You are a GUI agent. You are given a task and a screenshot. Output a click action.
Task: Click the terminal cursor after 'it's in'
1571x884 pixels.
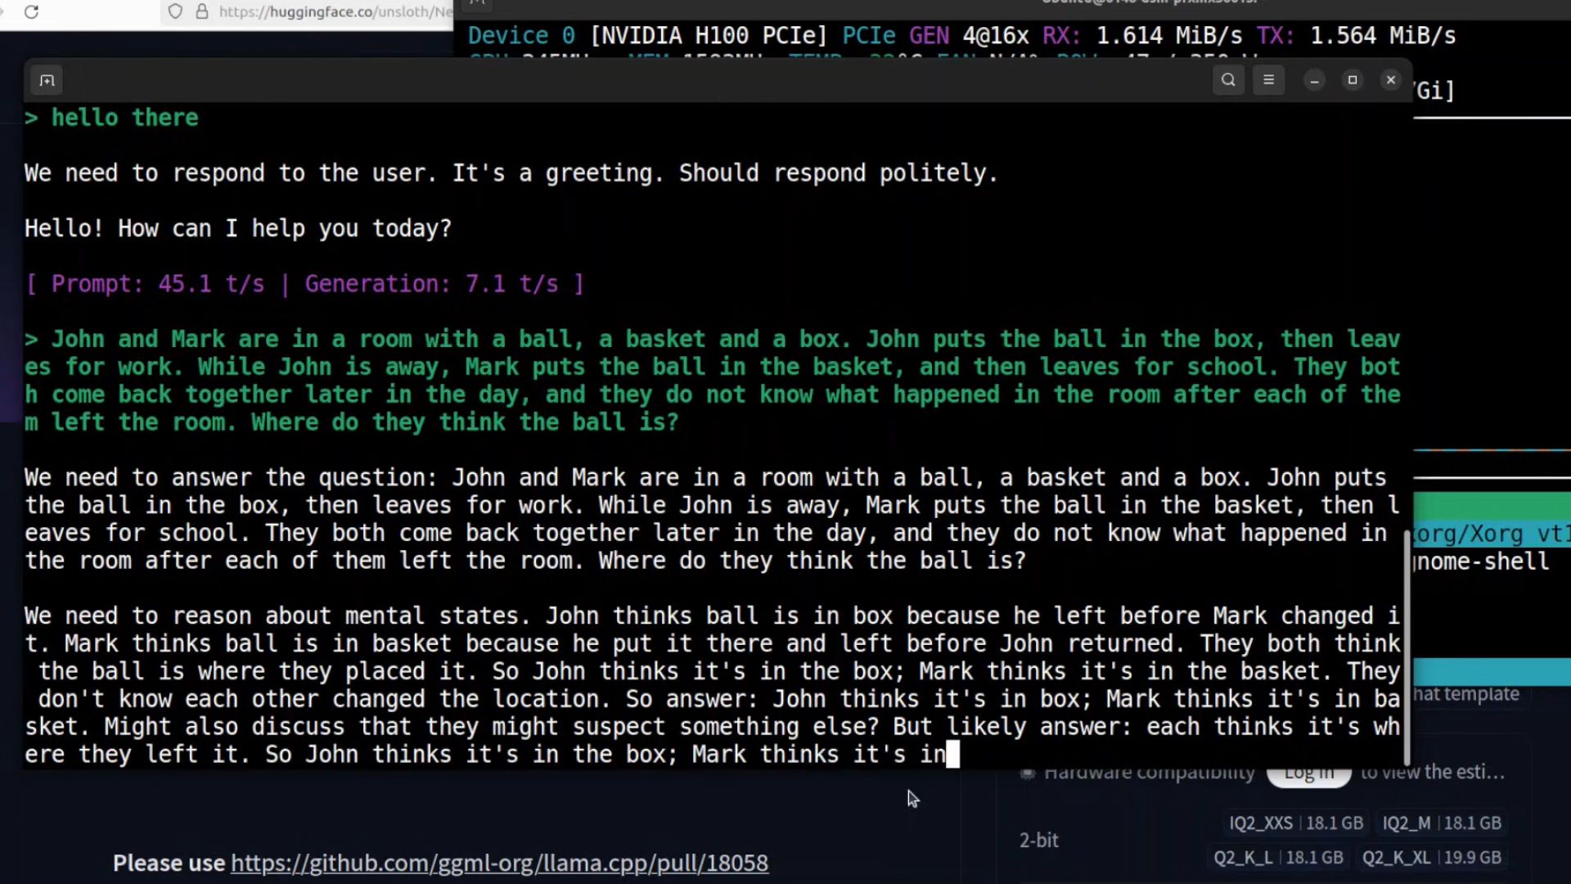pos(952,754)
